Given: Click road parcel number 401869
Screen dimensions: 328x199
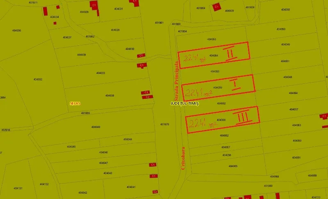Looking at the screenshot, I should pos(268,186).
